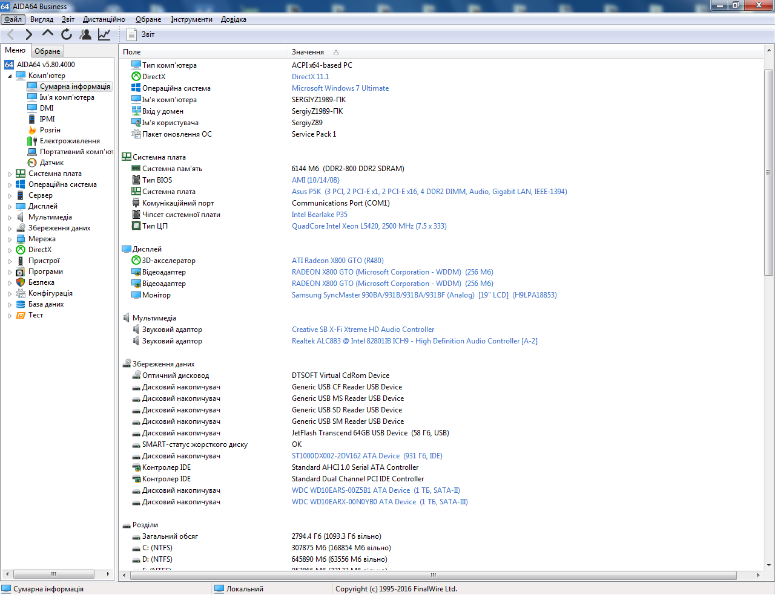This screenshot has width=775, height=595.
Task: Click the vertical scrollbar thumb in main pane
Action: (769, 172)
